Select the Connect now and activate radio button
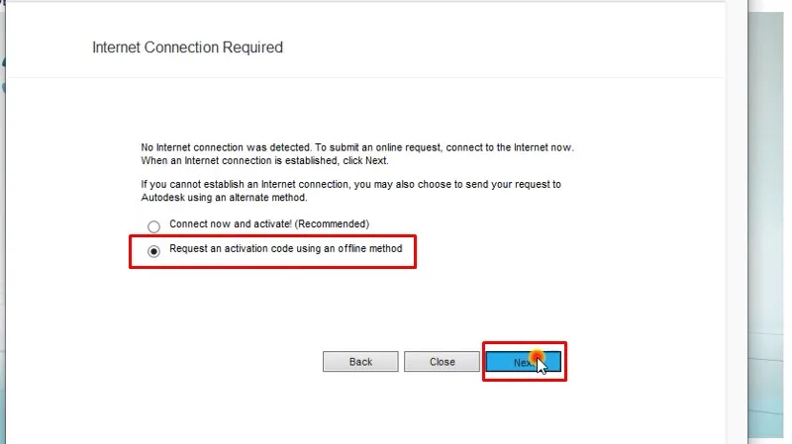This screenshot has width=792, height=444. pos(153,226)
